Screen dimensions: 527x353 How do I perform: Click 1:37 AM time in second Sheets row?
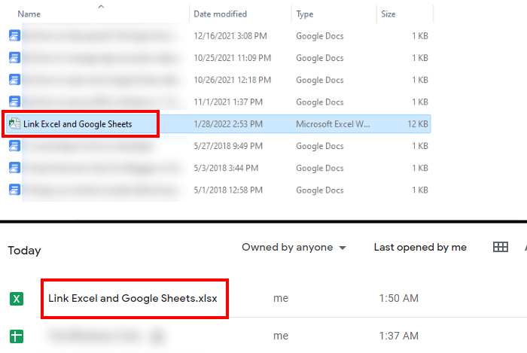click(398, 336)
